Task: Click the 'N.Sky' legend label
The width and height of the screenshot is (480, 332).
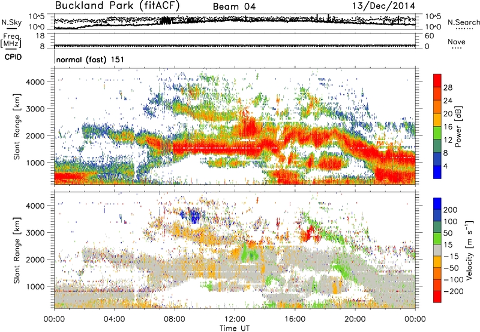Action: point(11,22)
